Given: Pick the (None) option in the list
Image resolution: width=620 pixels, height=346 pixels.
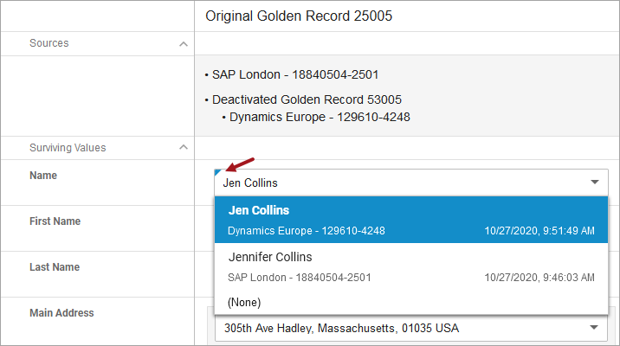Looking at the screenshot, I should point(244,302).
